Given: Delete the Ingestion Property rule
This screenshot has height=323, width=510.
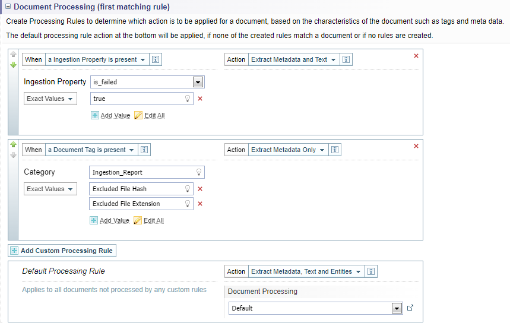Looking at the screenshot, I should pos(416,56).
